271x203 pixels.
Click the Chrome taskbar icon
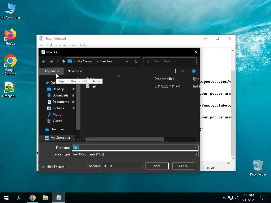32,198
